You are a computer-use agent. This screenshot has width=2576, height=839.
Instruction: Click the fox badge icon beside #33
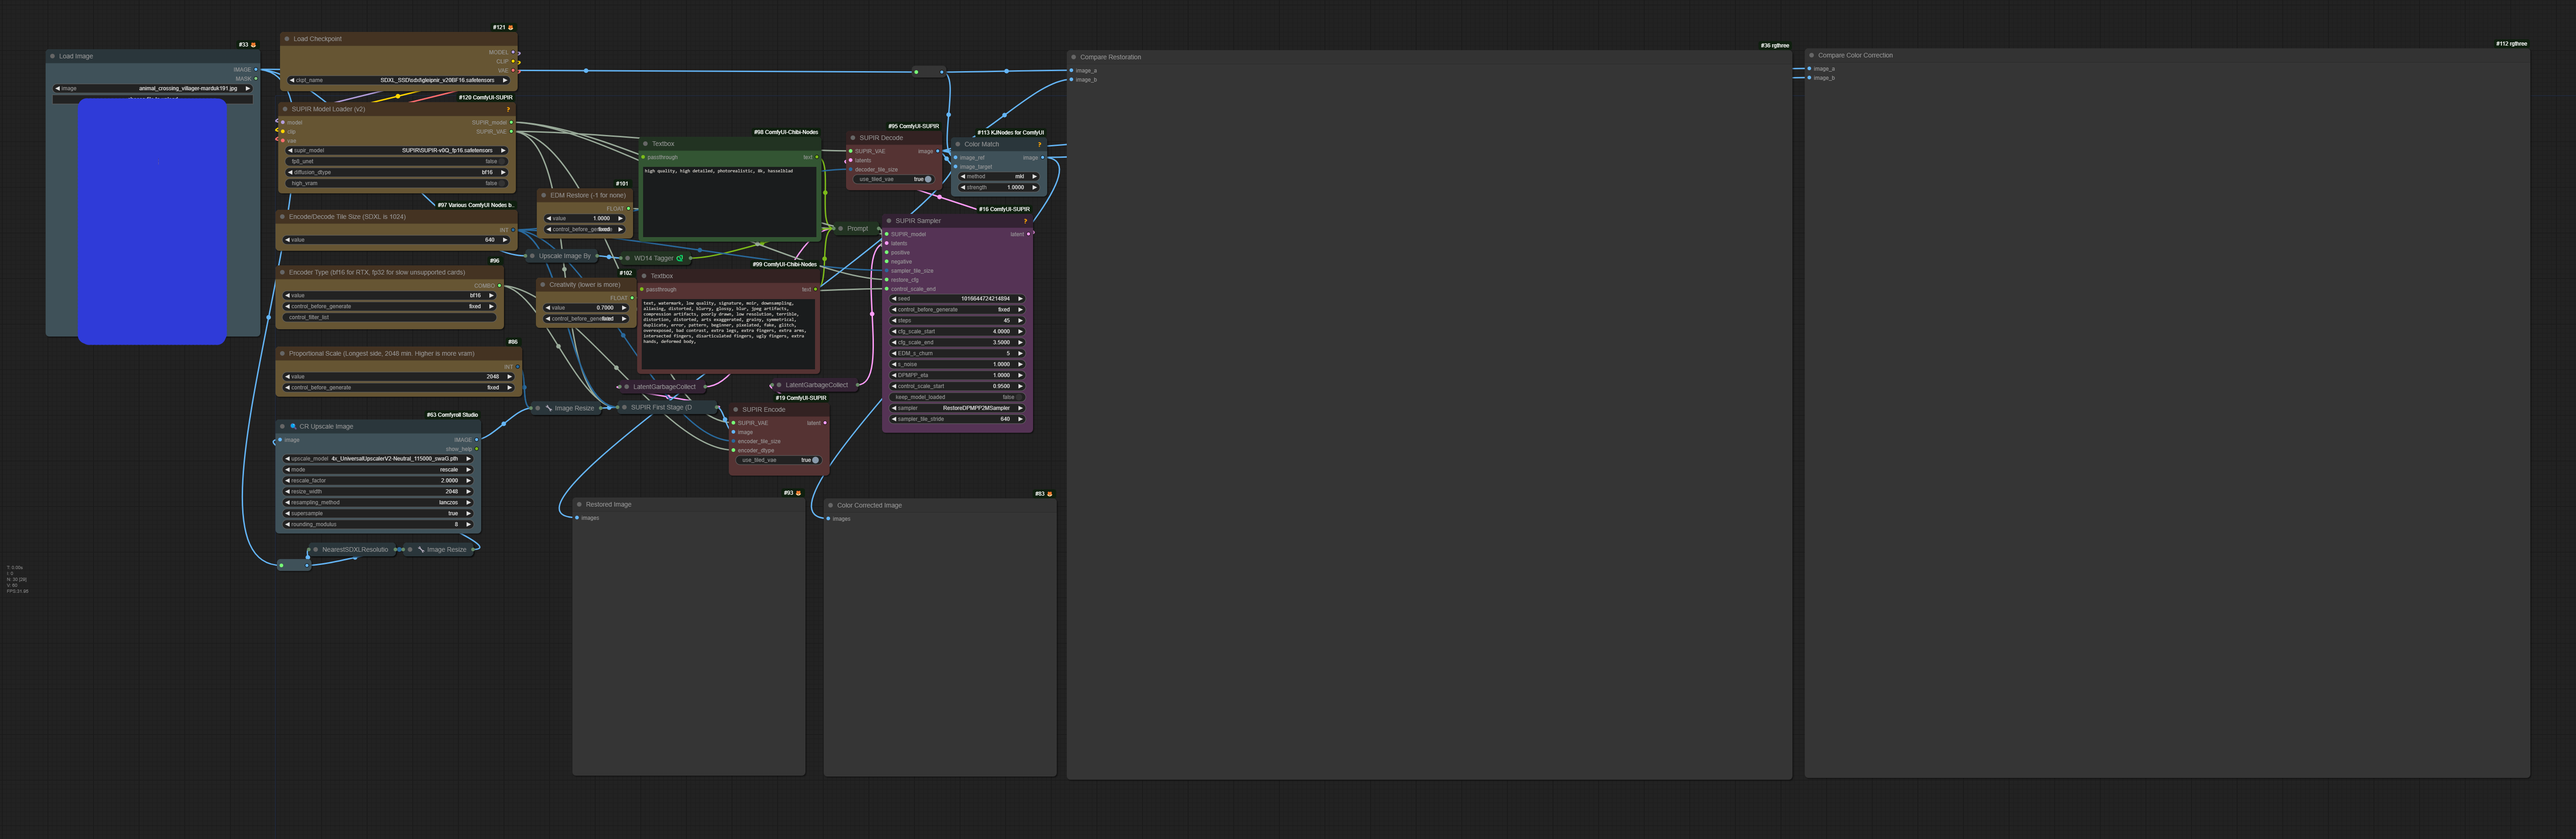(253, 45)
